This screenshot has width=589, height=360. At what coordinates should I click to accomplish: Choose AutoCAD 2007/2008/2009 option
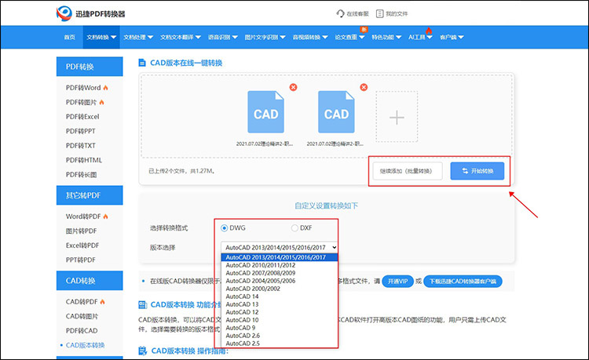click(x=279, y=273)
